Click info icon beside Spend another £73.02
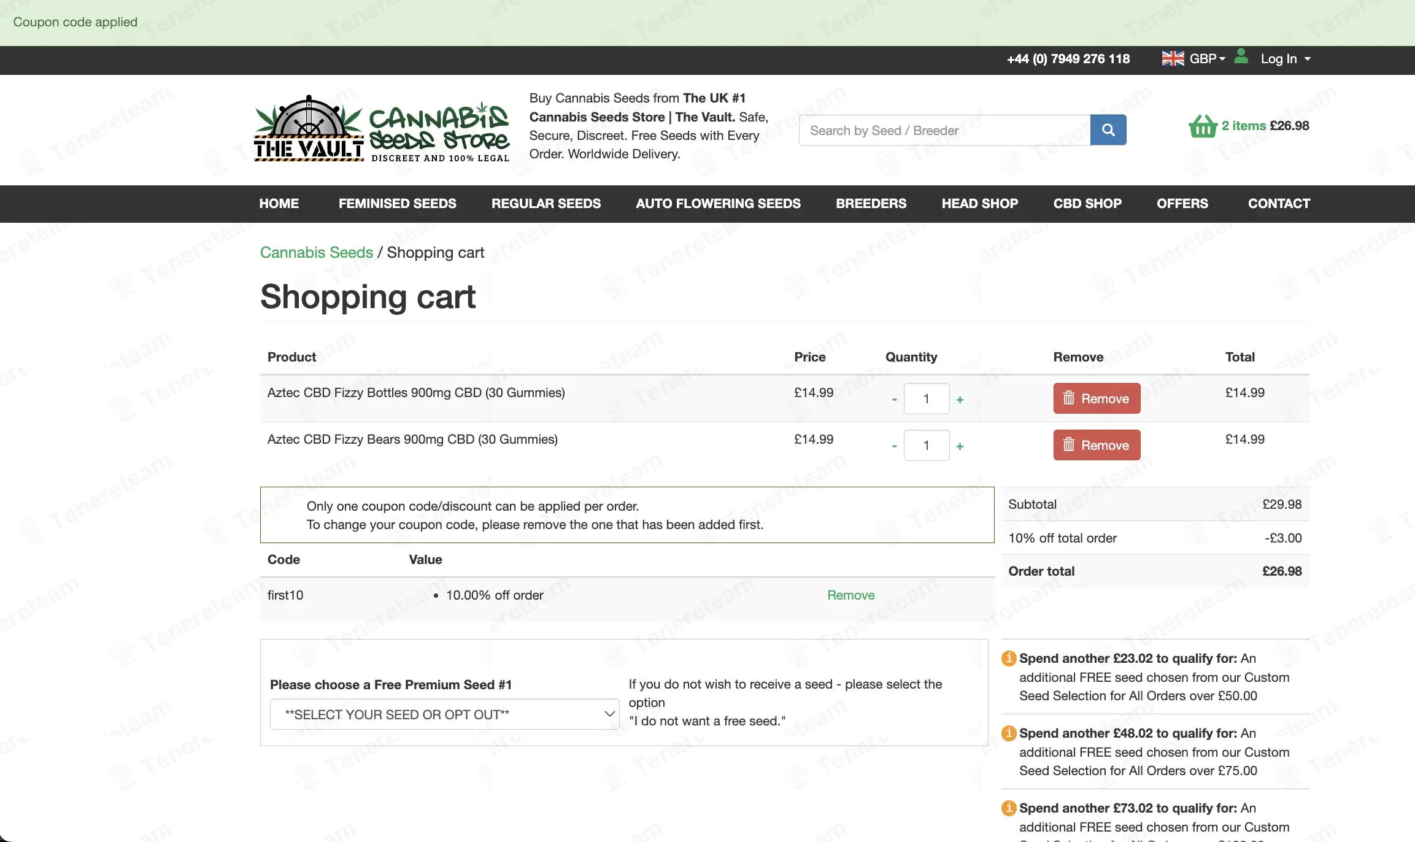The image size is (1415, 842). (x=1009, y=808)
